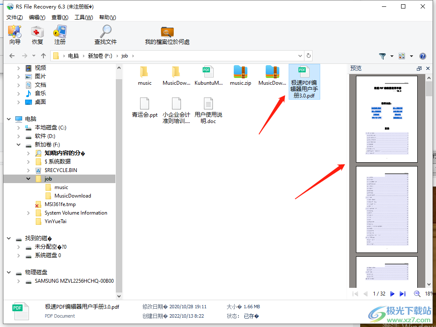Image resolution: width=436 pixels, height=327 pixels.
Task: Select MSI361fe.tmp deleted item
Action: click(x=60, y=204)
